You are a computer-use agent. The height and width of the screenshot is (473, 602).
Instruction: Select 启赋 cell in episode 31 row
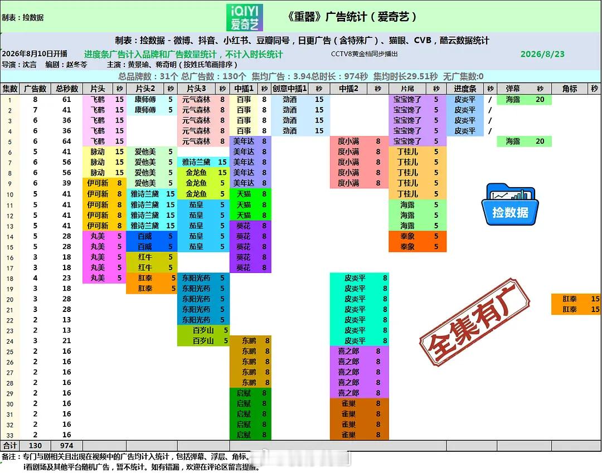coord(244,413)
